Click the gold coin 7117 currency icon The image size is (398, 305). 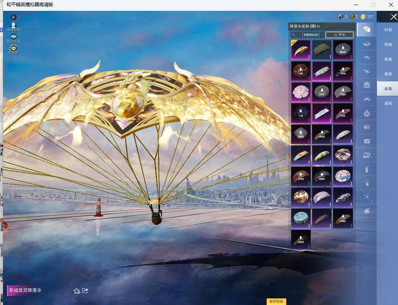[x=363, y=17]
